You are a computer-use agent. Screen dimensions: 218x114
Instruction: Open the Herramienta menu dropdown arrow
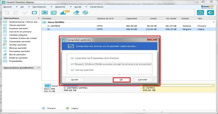(x=52, y=7)
